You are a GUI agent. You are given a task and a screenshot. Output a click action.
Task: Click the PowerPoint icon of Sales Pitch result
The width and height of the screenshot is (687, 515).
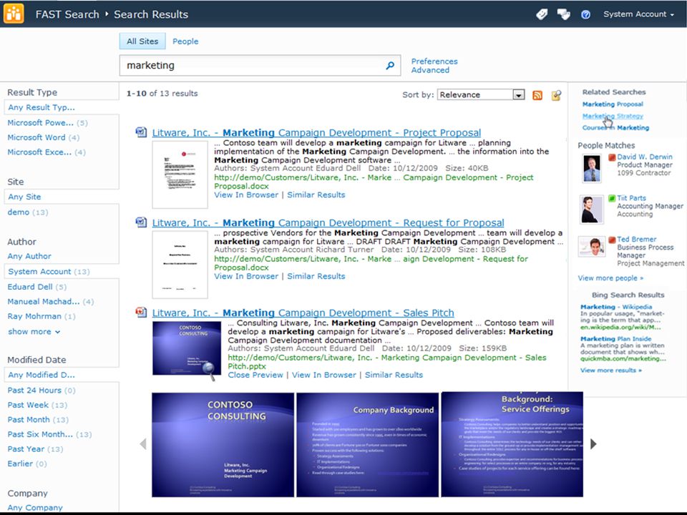click(x=141, y=313)
